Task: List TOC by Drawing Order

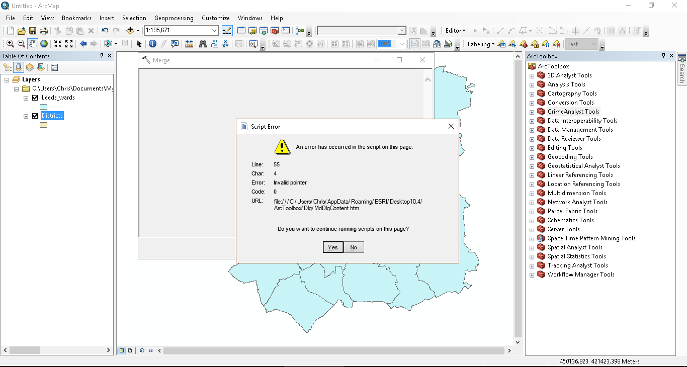Action: click(x=8, y=67)
